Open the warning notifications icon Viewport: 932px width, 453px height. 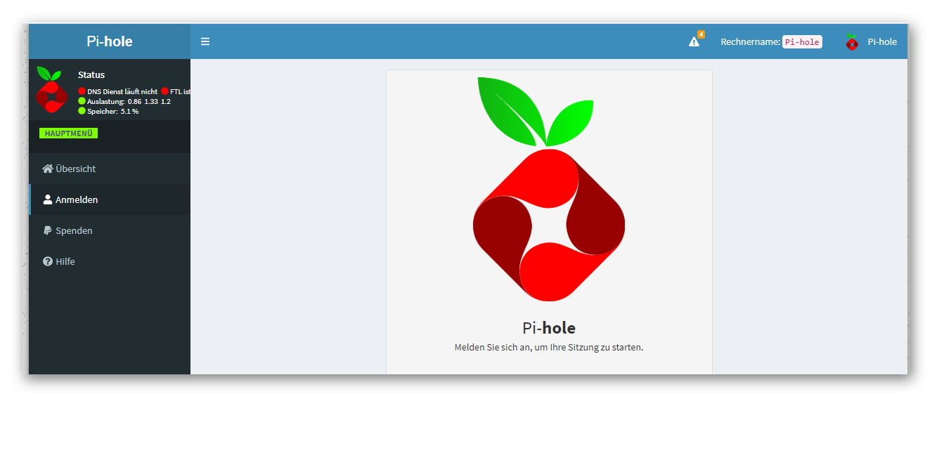(694, 41)
